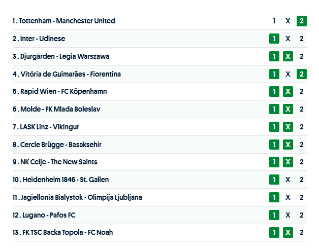Deselect 1 for Molde - FK Mlada Boleslav

pyautogui.click(x=274, y=109)
